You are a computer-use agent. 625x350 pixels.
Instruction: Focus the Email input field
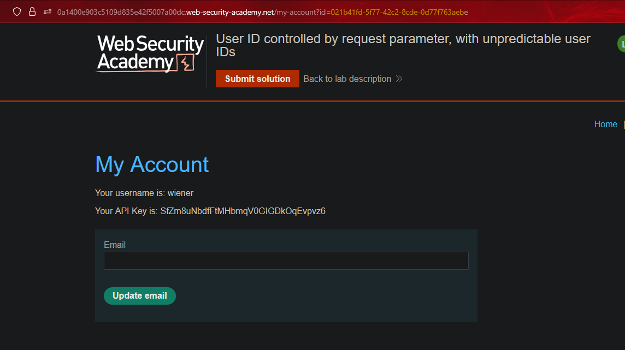pyautogui.click(x=286, y=260)
